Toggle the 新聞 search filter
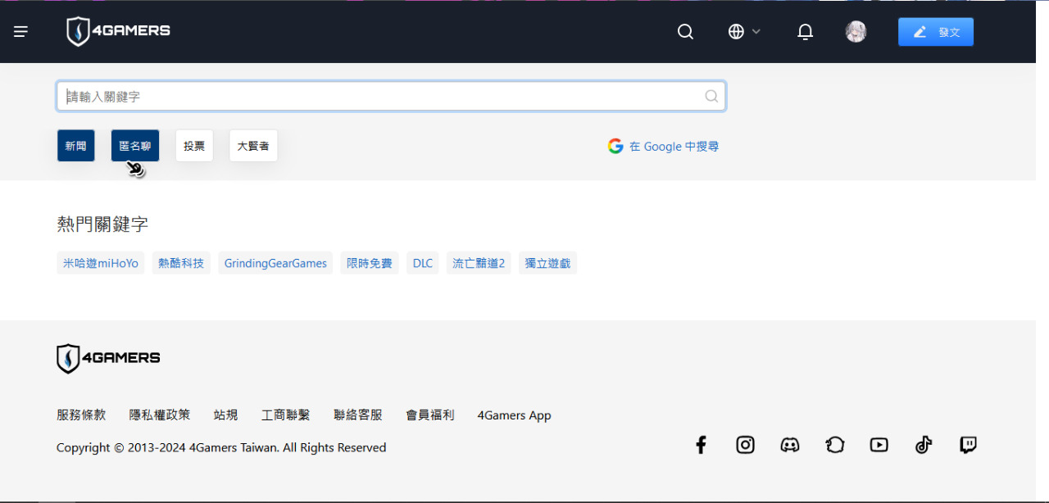Image resolution: width=1049 pixels, height=503 pixels. click(x=75, y=146)
